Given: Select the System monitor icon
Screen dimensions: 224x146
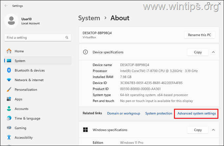Looking at the screenshot, I should point(9,61).
